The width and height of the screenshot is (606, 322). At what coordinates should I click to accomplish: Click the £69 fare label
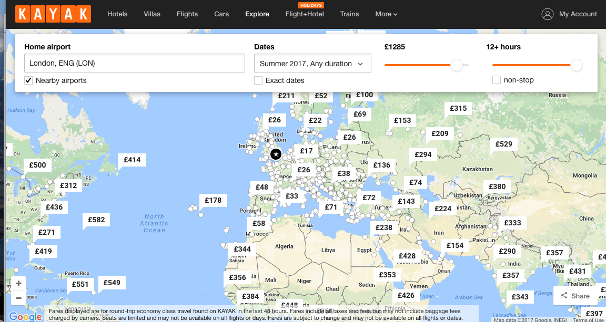(360, 114)
